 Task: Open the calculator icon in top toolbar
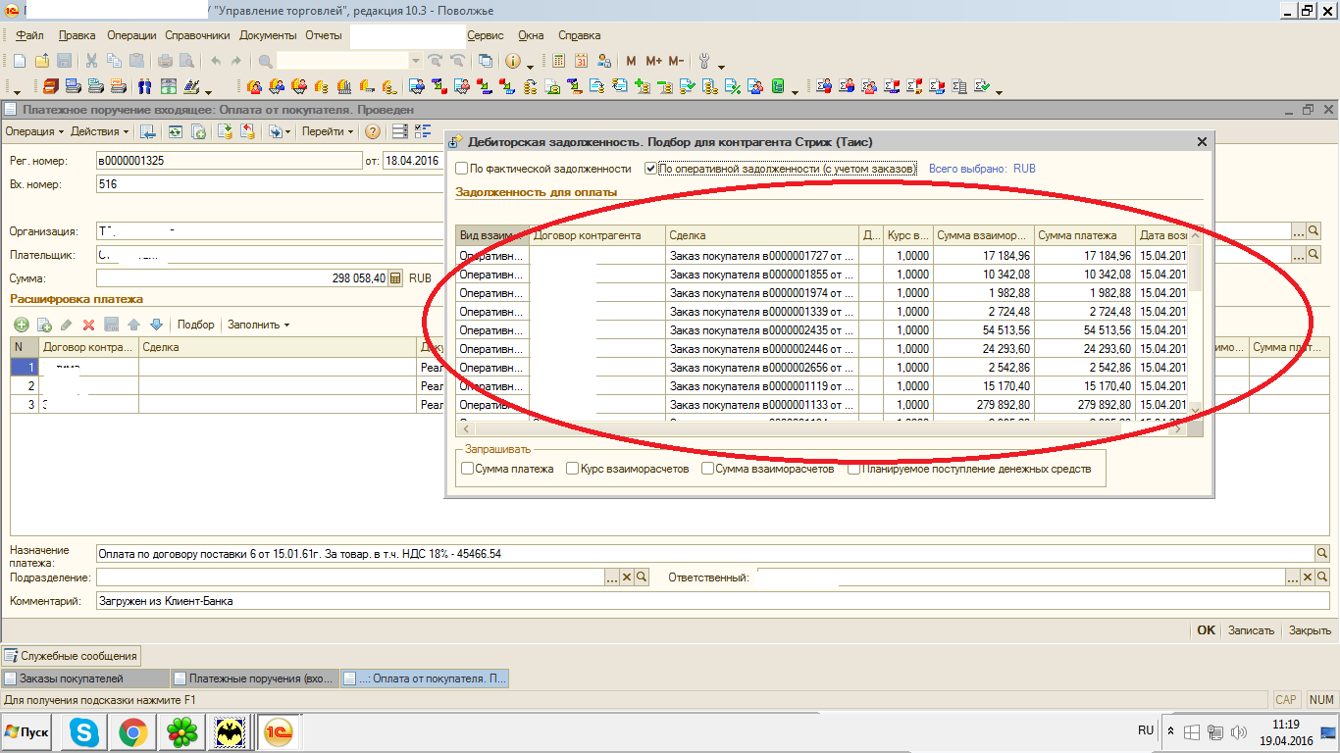[558, 61]
